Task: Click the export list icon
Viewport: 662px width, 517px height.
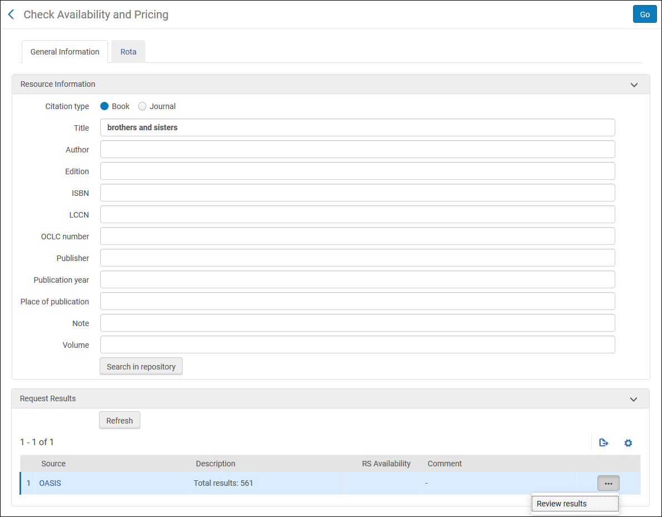Action: click(604, 443)
